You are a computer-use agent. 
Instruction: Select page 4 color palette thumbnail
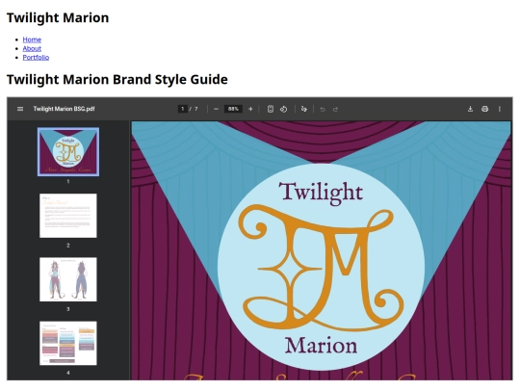[x=68, y=343]
